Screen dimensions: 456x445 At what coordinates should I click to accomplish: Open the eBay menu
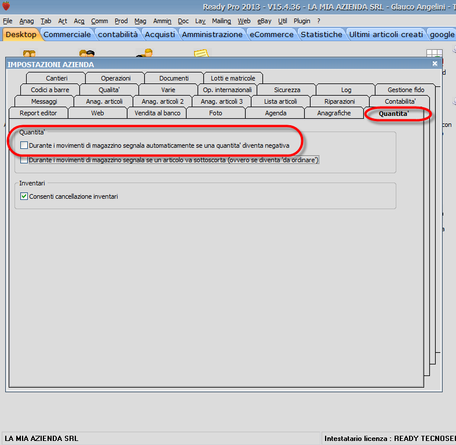pos(264,21)
